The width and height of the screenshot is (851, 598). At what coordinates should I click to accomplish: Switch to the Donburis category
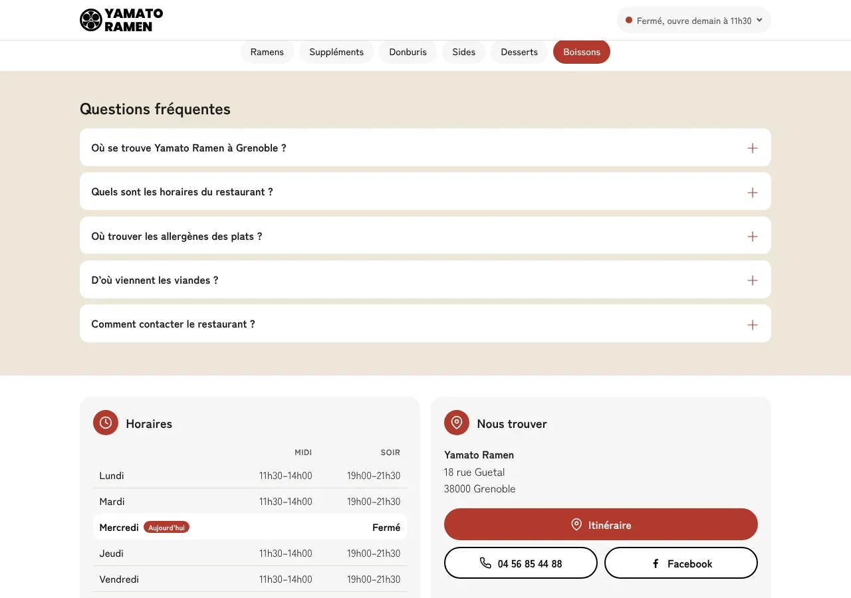408,52
